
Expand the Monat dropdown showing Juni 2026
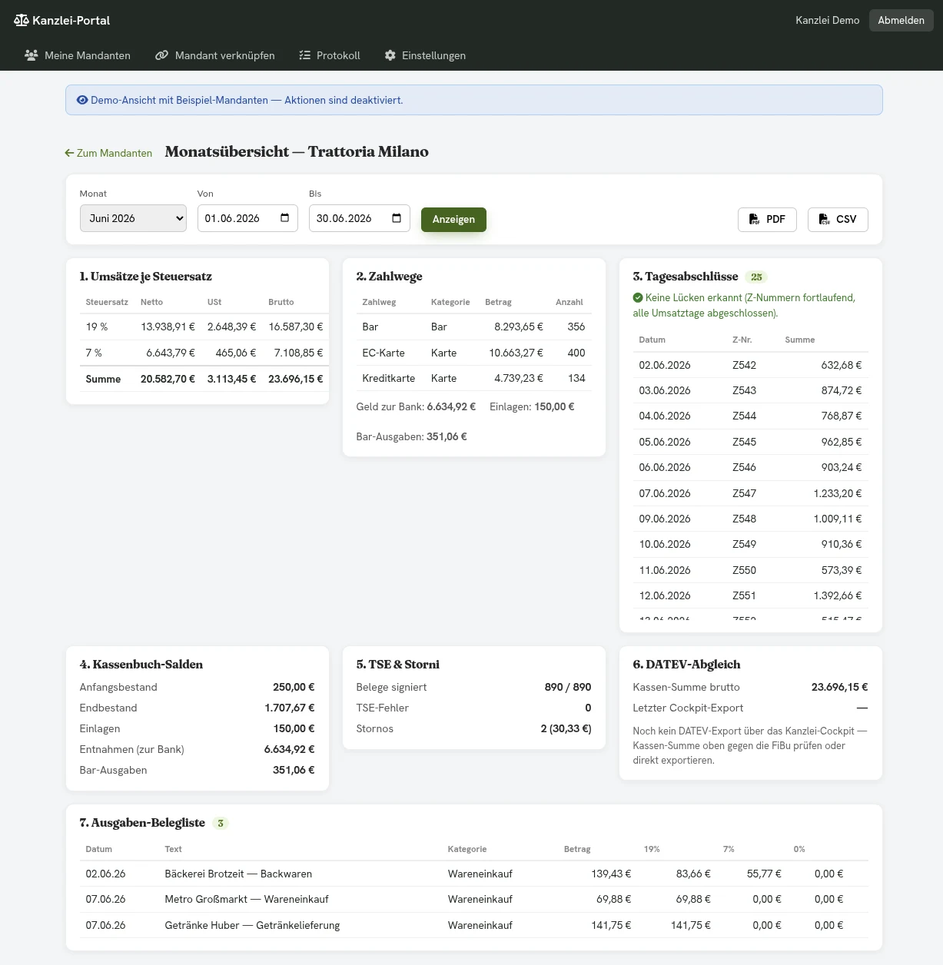133,218
